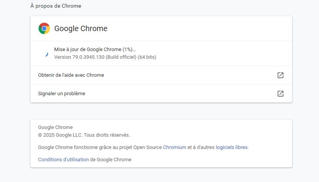Image resolution: width=319 pixels, height=182 pixels.
Task: Click the (64 bits) build label
Action: click(147, 57)
